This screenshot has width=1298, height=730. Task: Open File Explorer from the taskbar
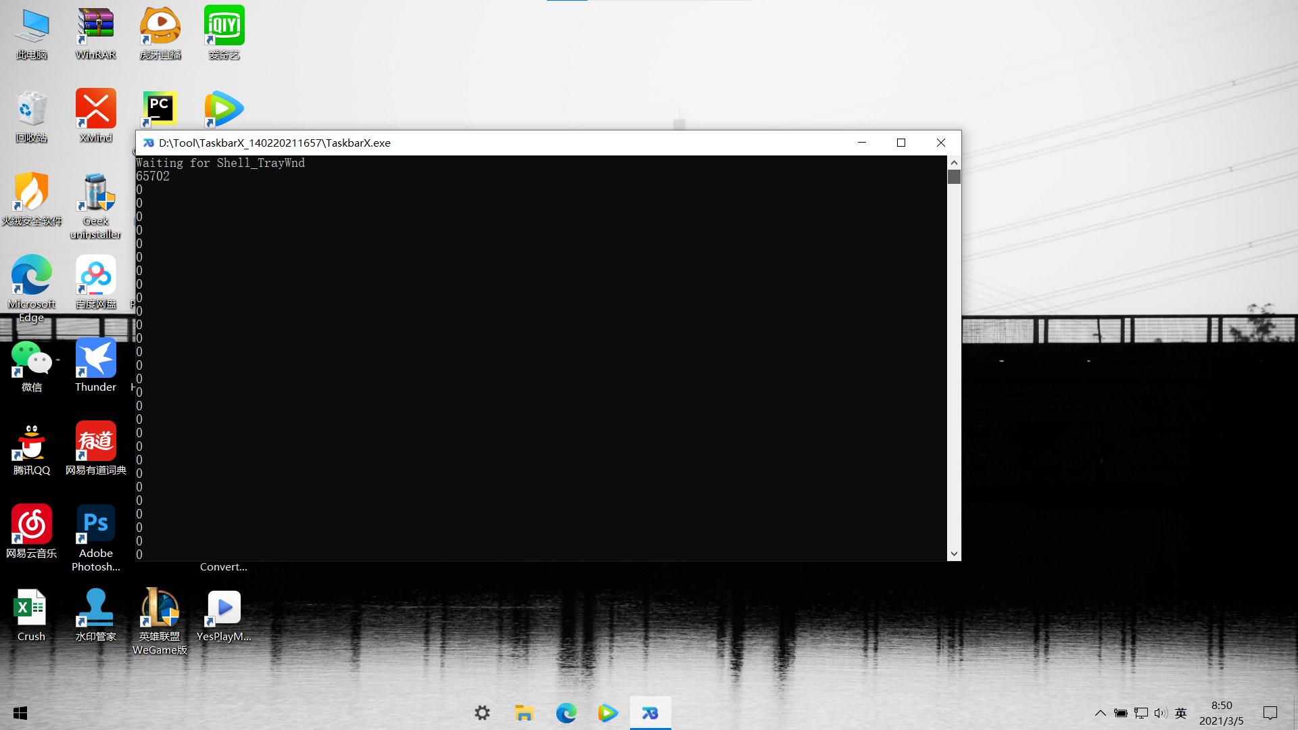pos(524,712)
